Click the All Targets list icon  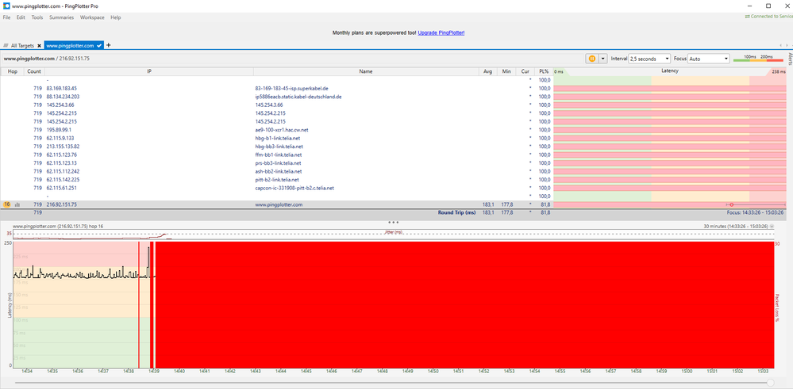point(6,45)
